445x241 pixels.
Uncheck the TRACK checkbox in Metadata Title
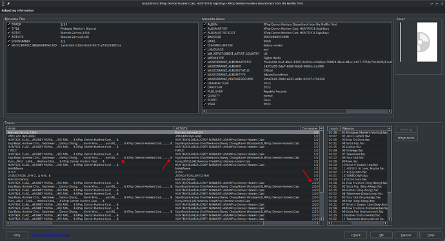(8, 24)
